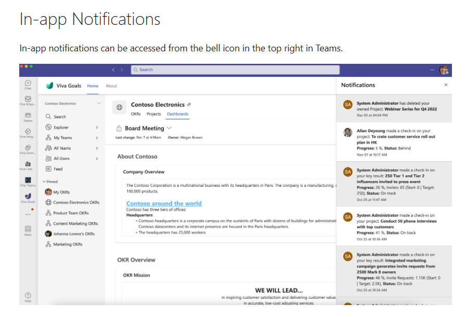The height and width of the screenshot is (317, 467).
Task: Open Allan Deyoung's check-in notification
Action: [x=394, y=142]
